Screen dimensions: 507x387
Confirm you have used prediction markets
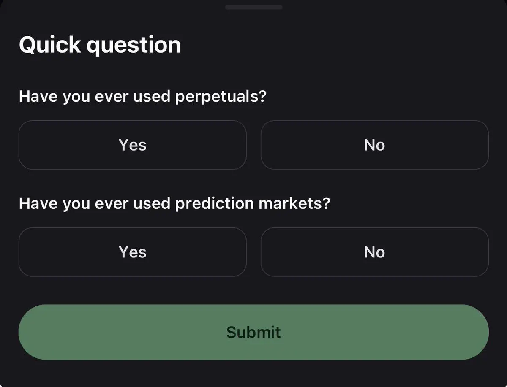pyautogui.click(x=132, y=252)
